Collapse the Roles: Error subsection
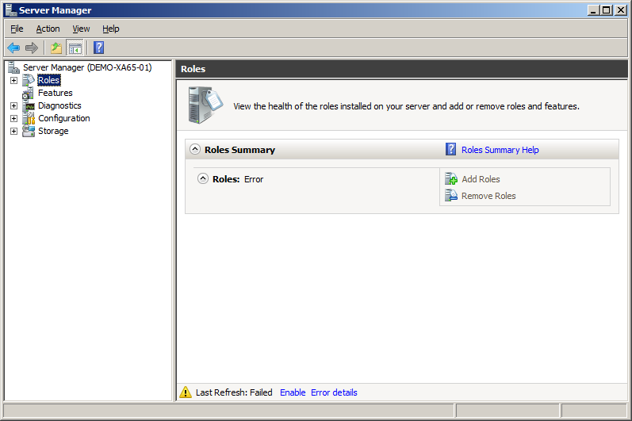The image size is (632, 421). 203,178
